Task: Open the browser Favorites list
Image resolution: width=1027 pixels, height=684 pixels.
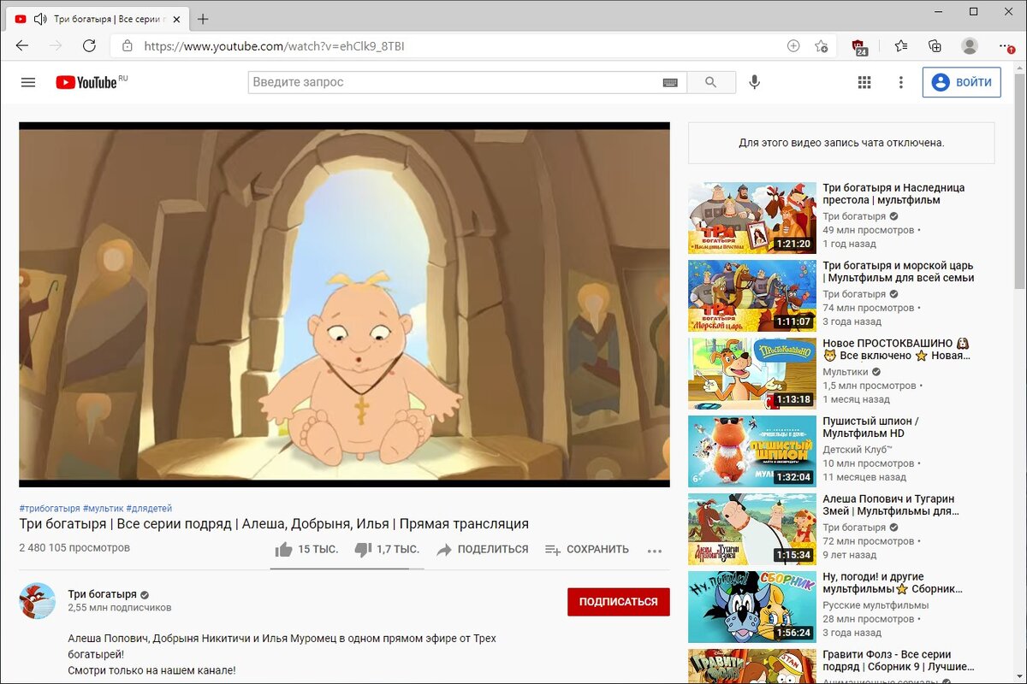Action: coord(901,46)
